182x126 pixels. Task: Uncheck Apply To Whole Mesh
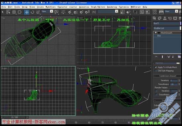coord(156,67)
